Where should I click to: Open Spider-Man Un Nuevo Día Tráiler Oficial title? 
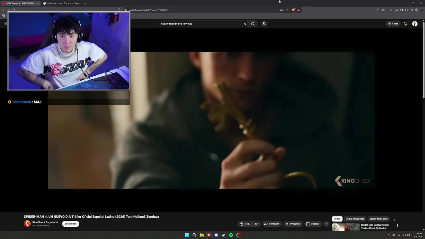[x=375, y=226]
